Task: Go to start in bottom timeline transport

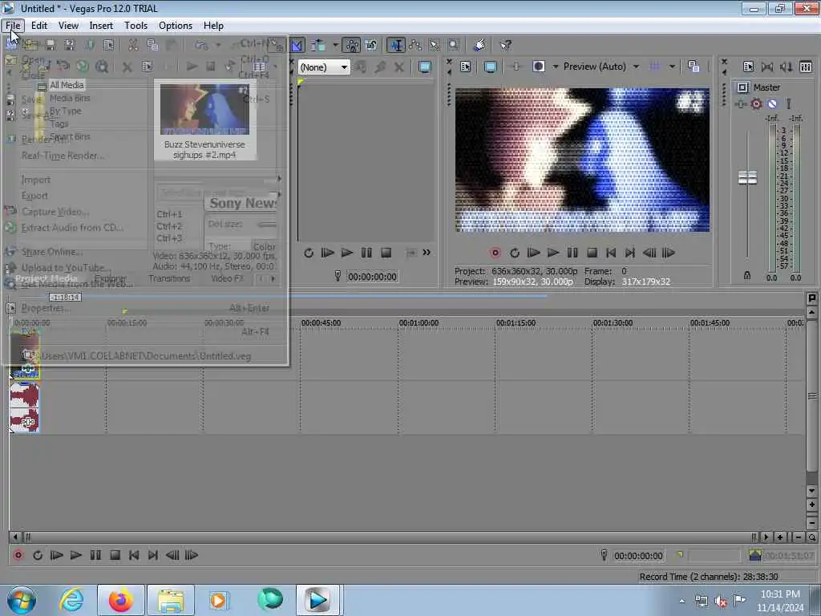Action: click(134, 555)
